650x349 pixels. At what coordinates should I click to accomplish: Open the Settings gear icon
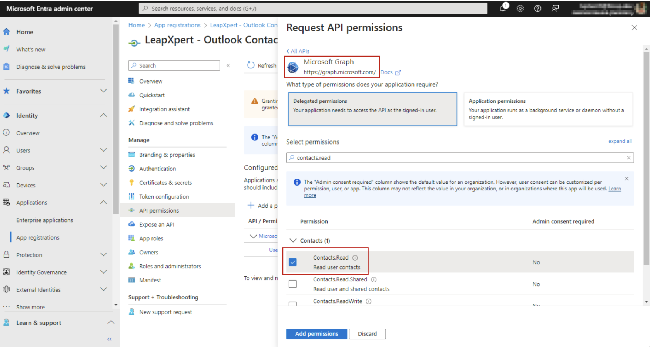(520, 9)
